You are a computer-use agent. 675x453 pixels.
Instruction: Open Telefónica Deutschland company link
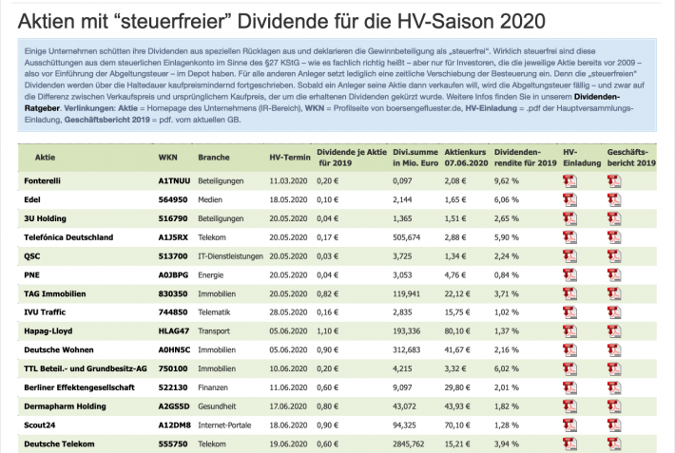tap(68, 237)
